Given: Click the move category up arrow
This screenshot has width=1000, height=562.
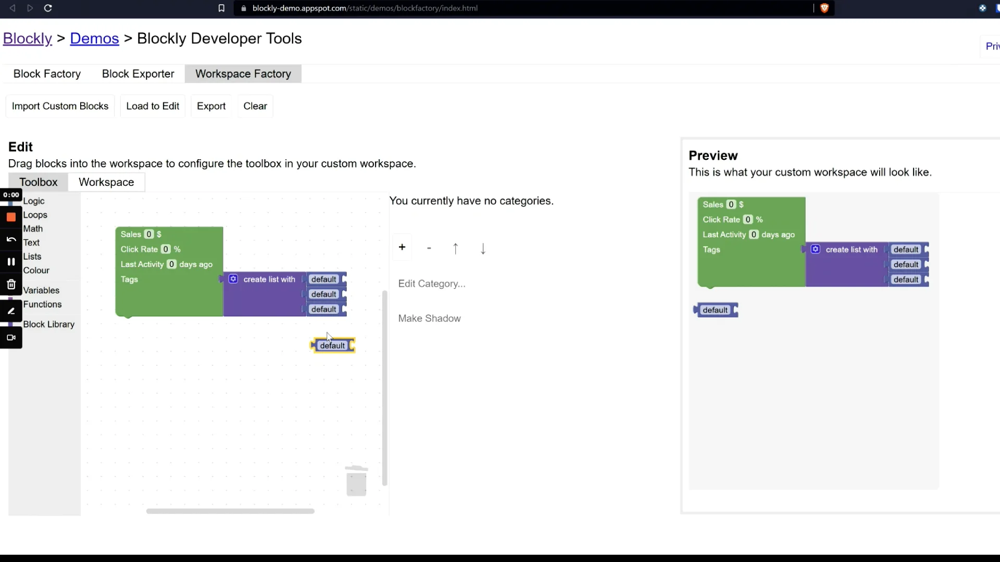Looking at the screenshot, I should coord(456,248).
